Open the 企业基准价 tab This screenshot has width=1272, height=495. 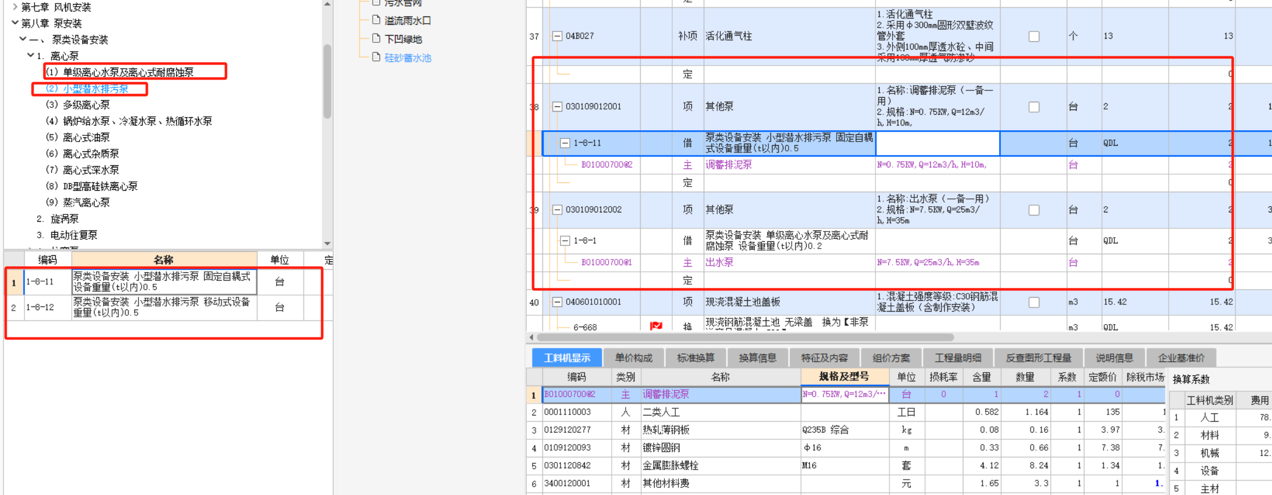[1181, 358]
